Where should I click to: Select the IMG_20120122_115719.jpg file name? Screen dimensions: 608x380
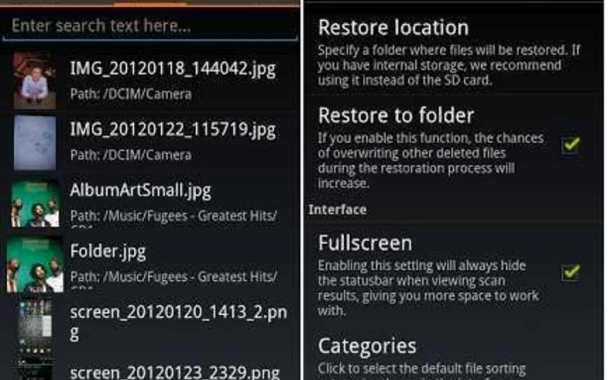[172, 130]
